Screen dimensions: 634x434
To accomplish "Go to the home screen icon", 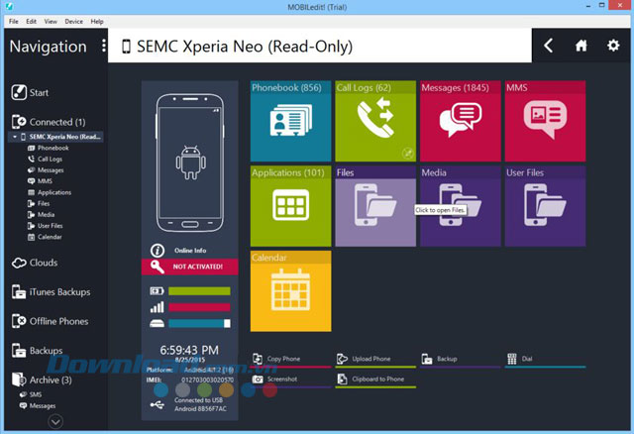I will tap(581, 46).
